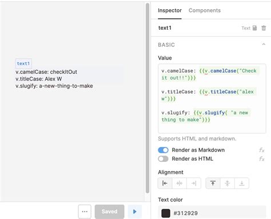
Task: Delete text1 with the trash icon
Action: coord(264,28)
